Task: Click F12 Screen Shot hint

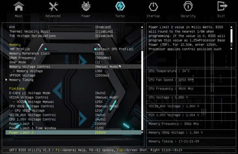Action: click(132, 150)
